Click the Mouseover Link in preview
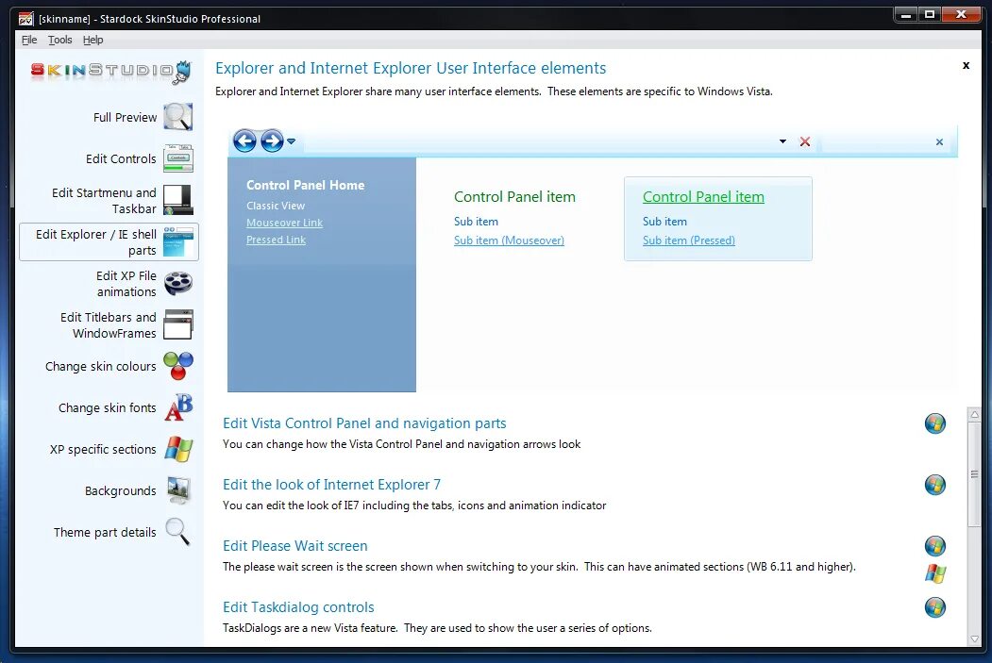Image resolution: width=992 pixels, height=663 pixels. click(284, 224)
